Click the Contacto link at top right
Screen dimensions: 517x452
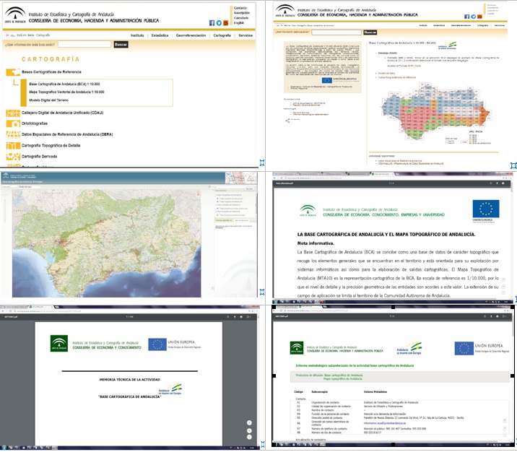pyautogui.click(x=240, y=8)
